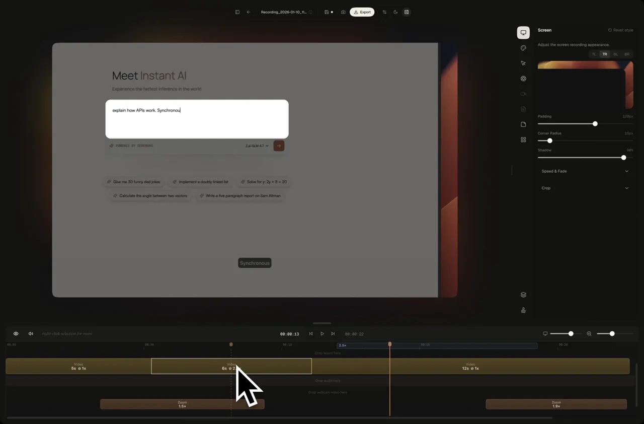Open the background palette tab
Image resolution: width=644 pixels, height=424 pixels.
pos(523,48)
